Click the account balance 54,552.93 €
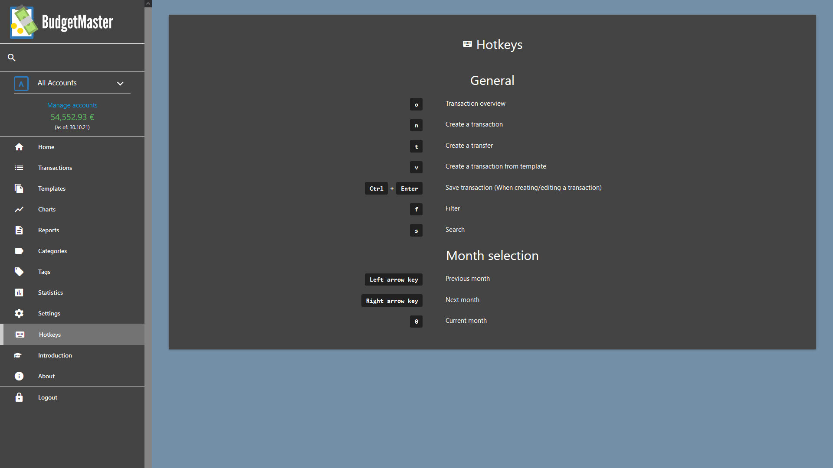Screen dimensions: 833x468 click(x=72, y=117)
